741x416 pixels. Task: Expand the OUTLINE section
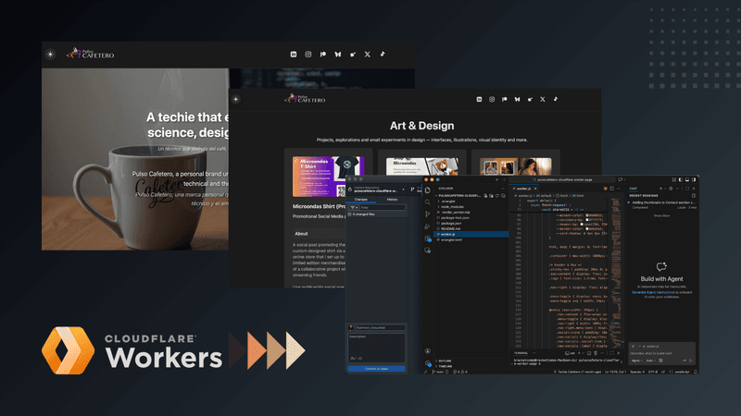point(445,361)
